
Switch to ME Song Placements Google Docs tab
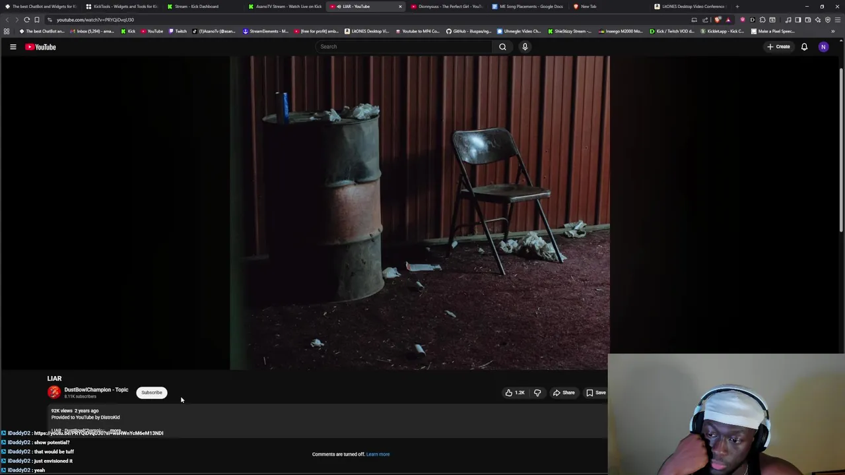(x=528, y=7)
